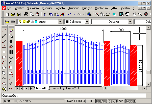Switch to the Layout1 tab
The height and width of the screenshot is (104, 152).
pos(56,88)
